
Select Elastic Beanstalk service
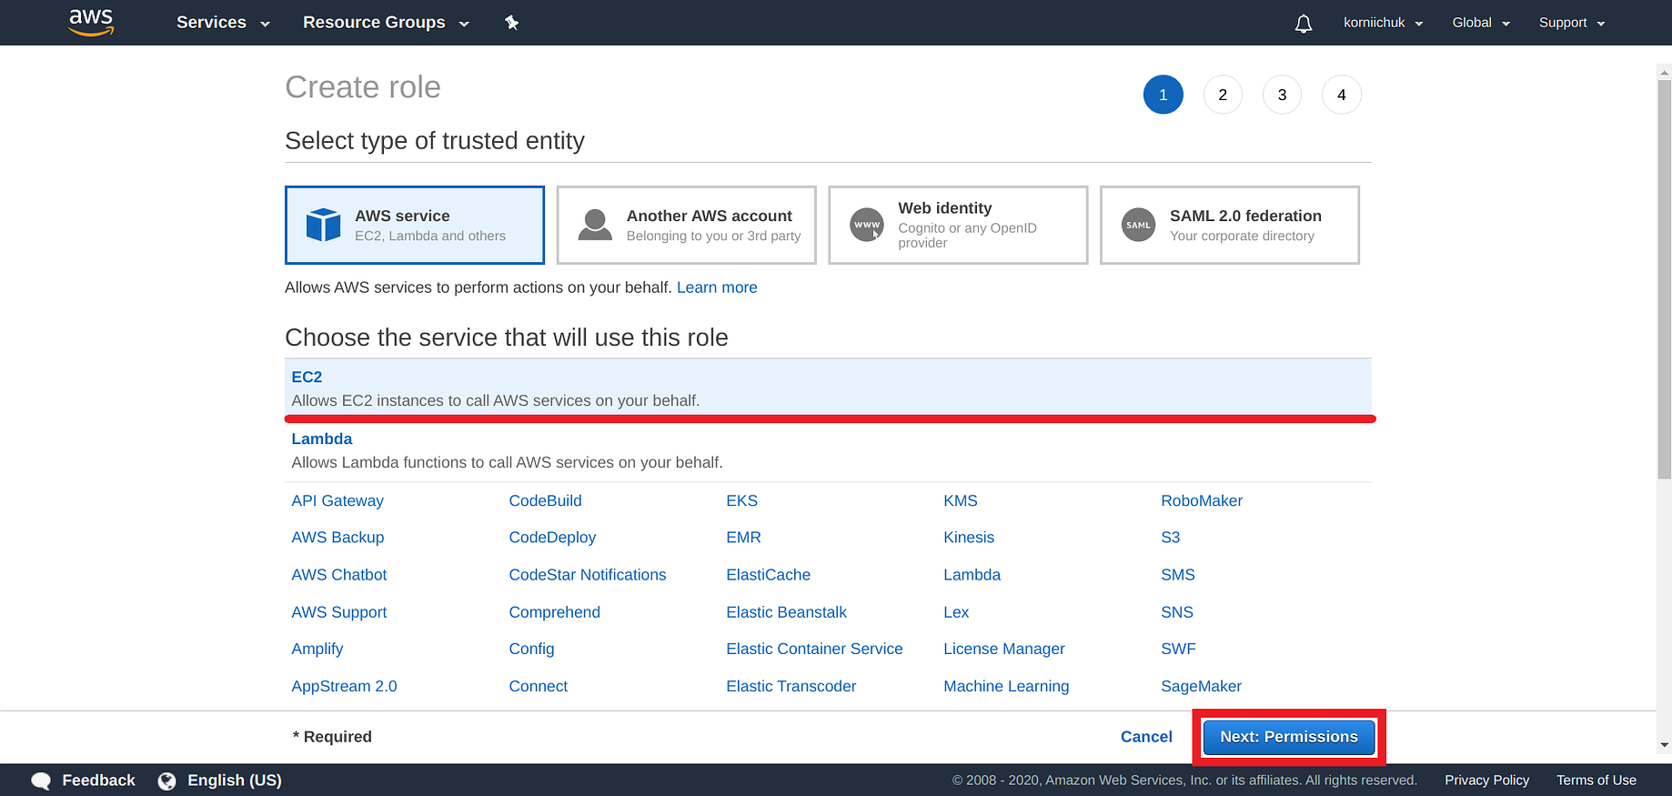click(x=786, y=612)
